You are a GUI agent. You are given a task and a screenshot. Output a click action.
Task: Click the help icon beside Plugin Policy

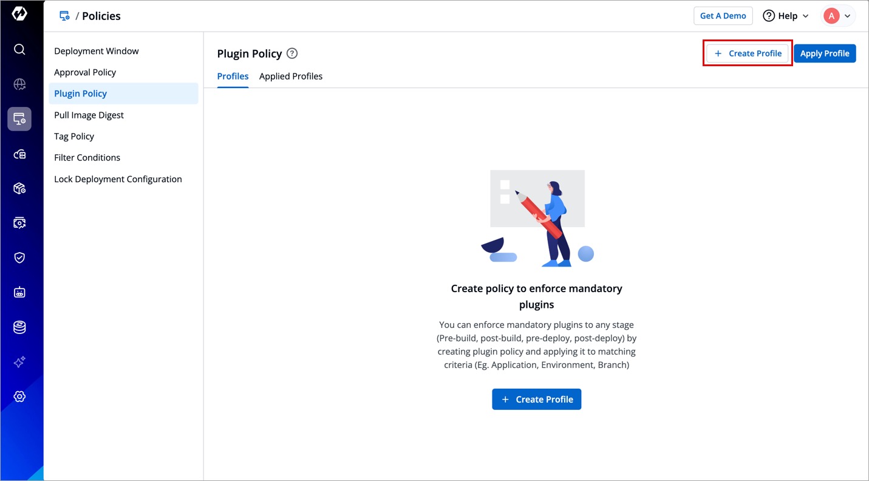pos(292,53)
